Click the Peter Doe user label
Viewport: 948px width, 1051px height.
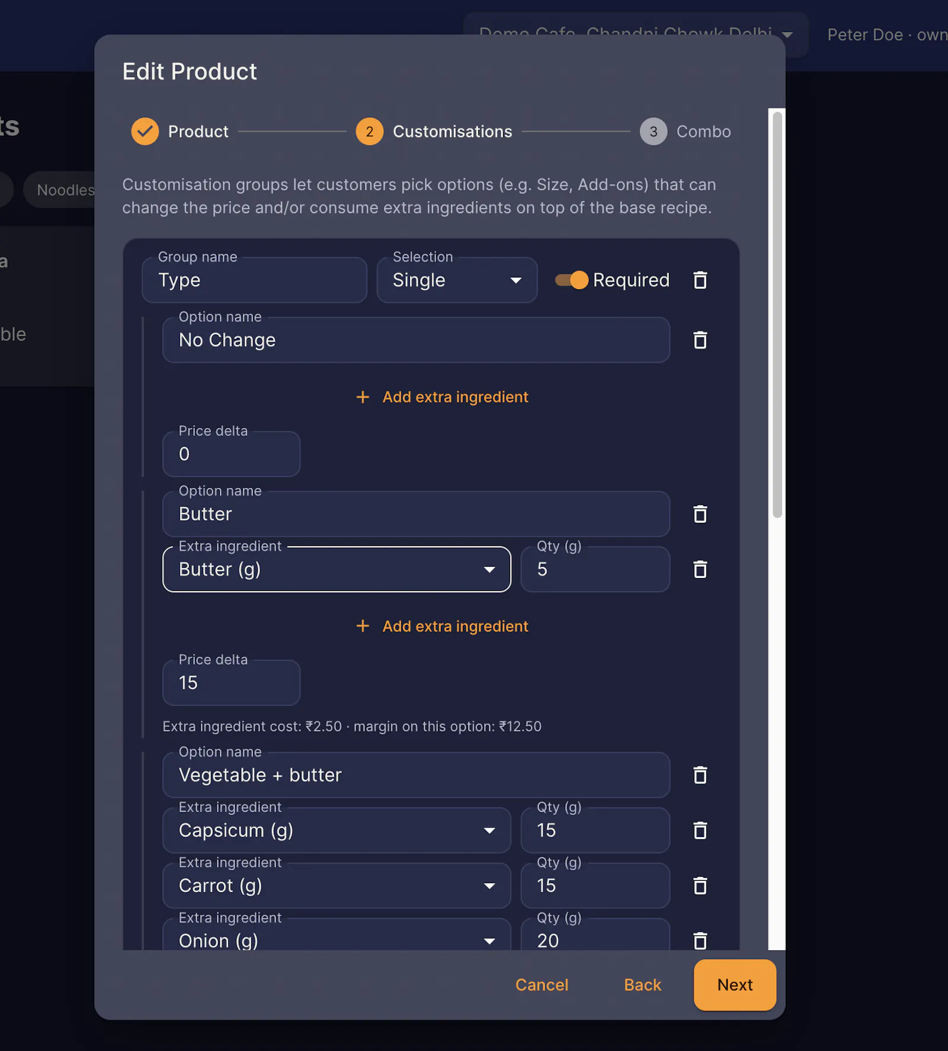point(887,35)
